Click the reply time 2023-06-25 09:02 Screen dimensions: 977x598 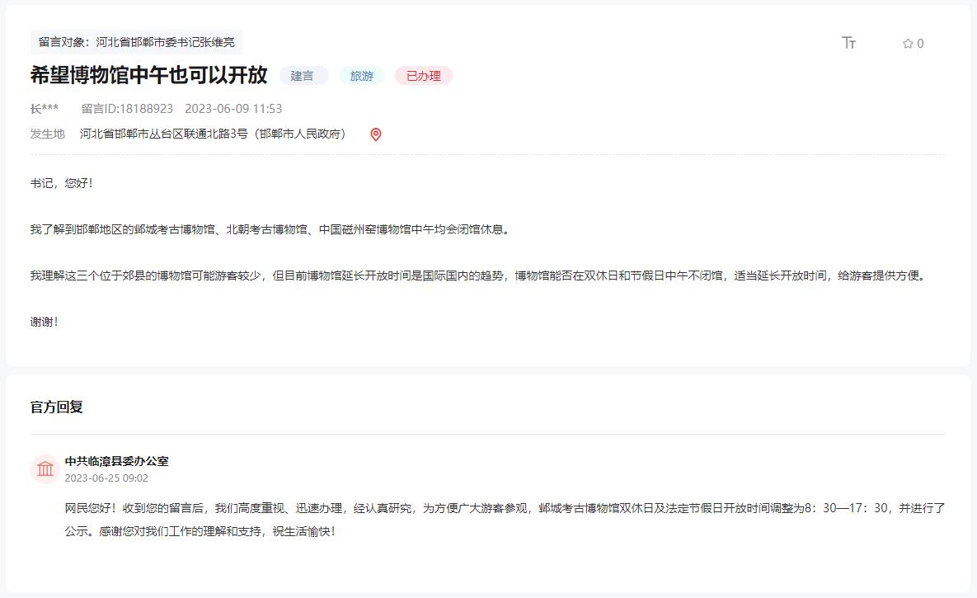pos(106,478)
